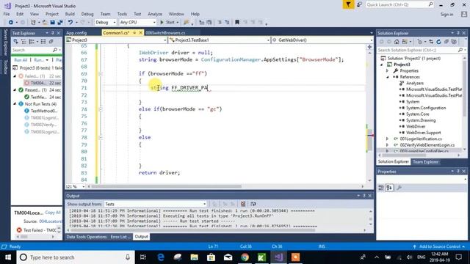Click the Test Explorer hierarchy view icon
This screenshot has height=264, width=470.
click(23, 42)
